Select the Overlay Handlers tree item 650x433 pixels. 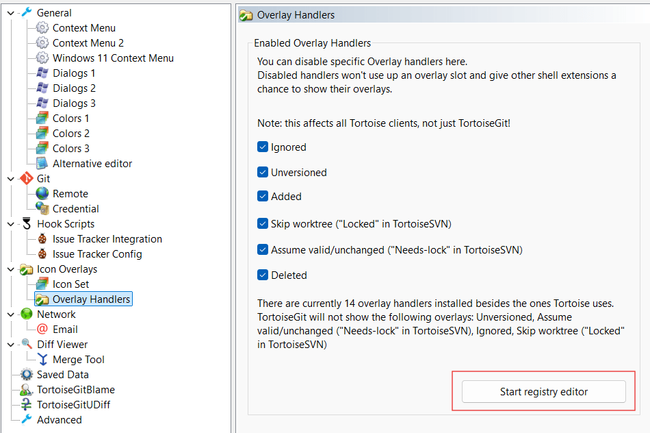83,299
